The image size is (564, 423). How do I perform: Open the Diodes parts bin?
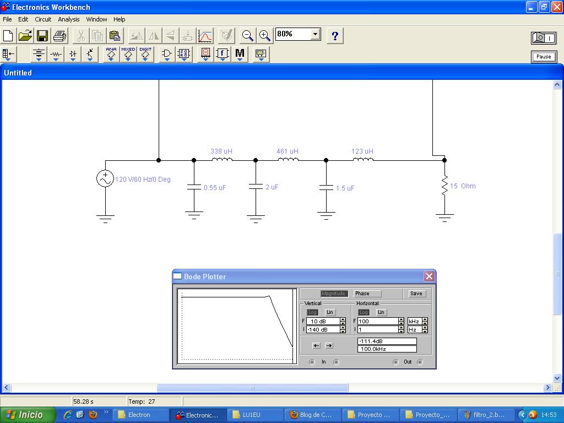tap(73, 54)
